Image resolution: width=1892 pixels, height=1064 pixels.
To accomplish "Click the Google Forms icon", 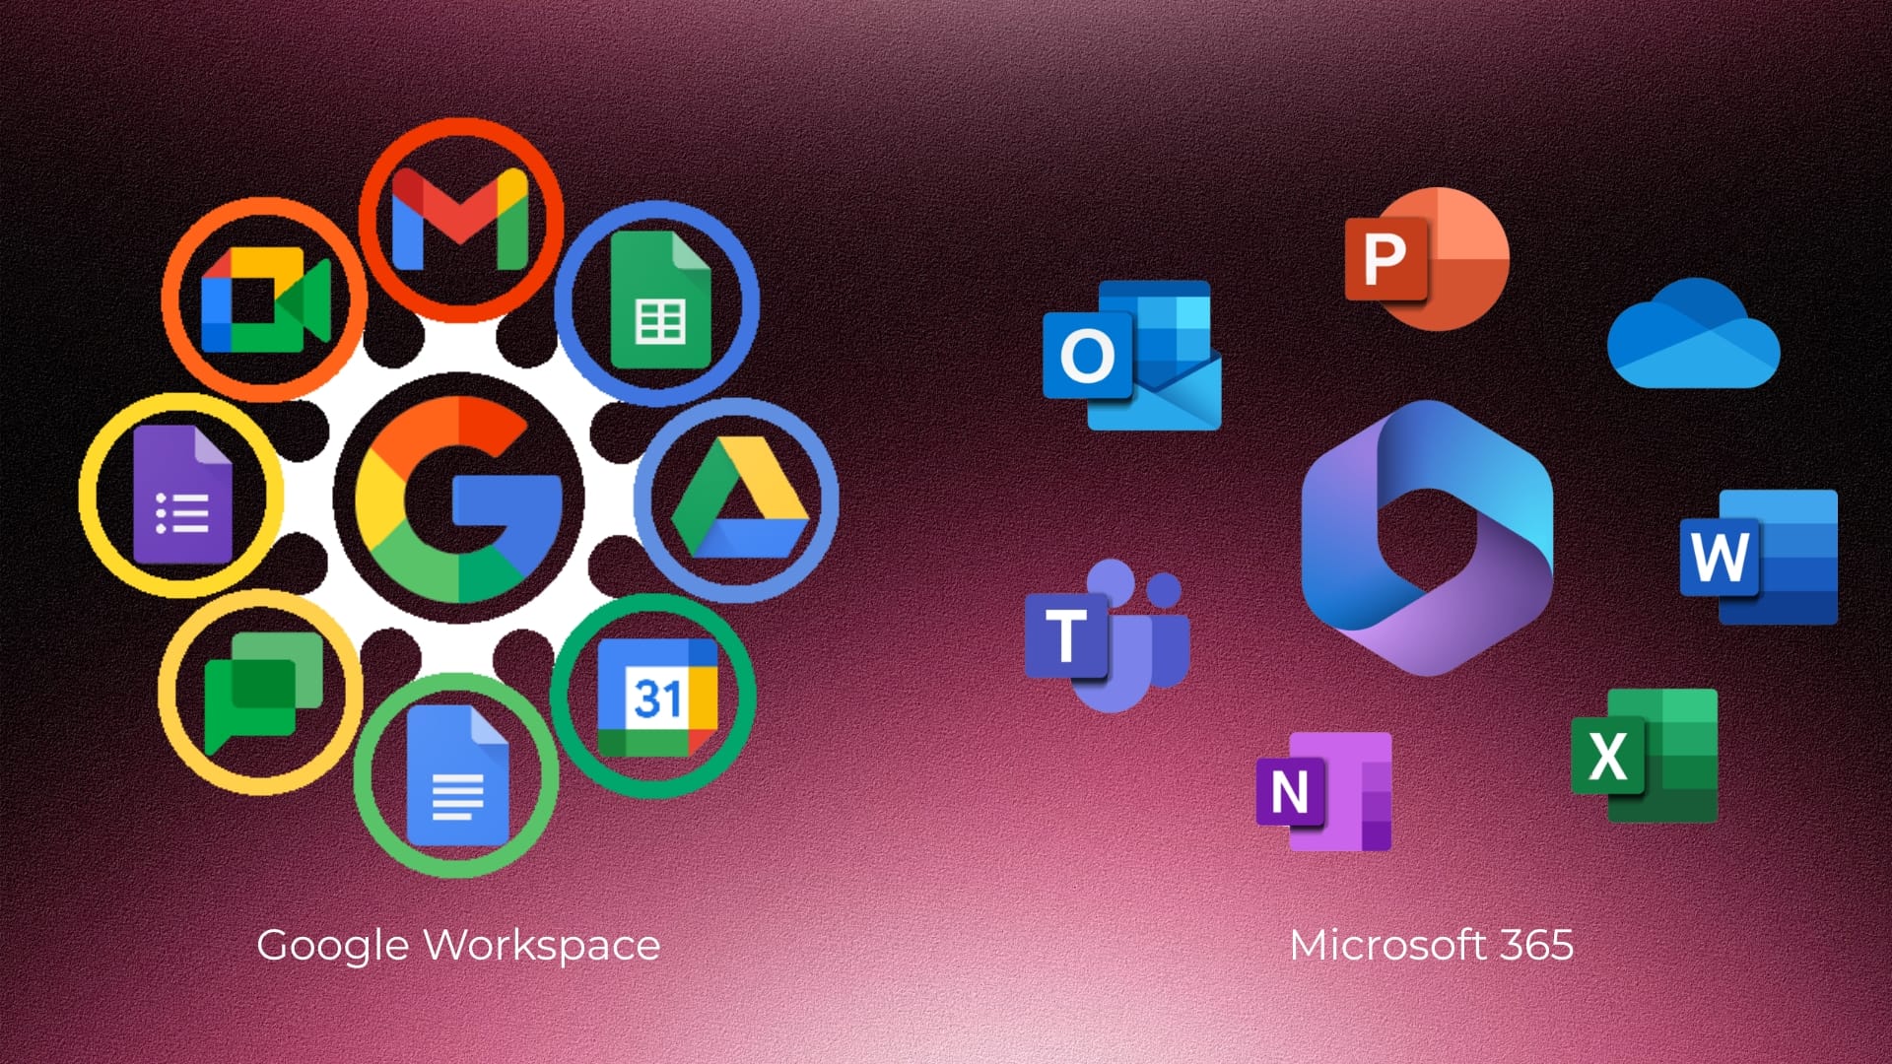I will pyautogui.click(x=182, y=495).
